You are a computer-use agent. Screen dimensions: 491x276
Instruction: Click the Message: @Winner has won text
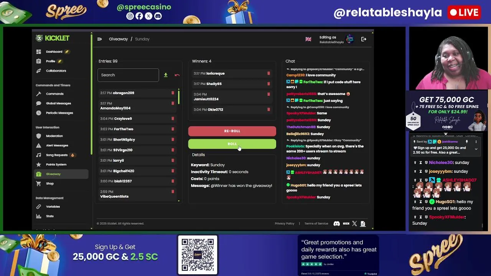click(231, 186)
